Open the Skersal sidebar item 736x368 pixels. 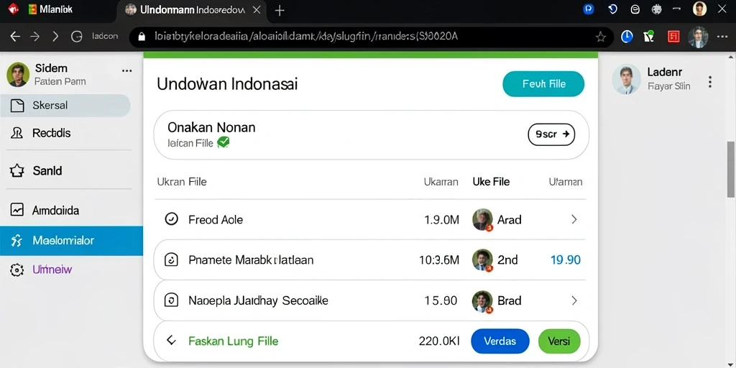65,105
